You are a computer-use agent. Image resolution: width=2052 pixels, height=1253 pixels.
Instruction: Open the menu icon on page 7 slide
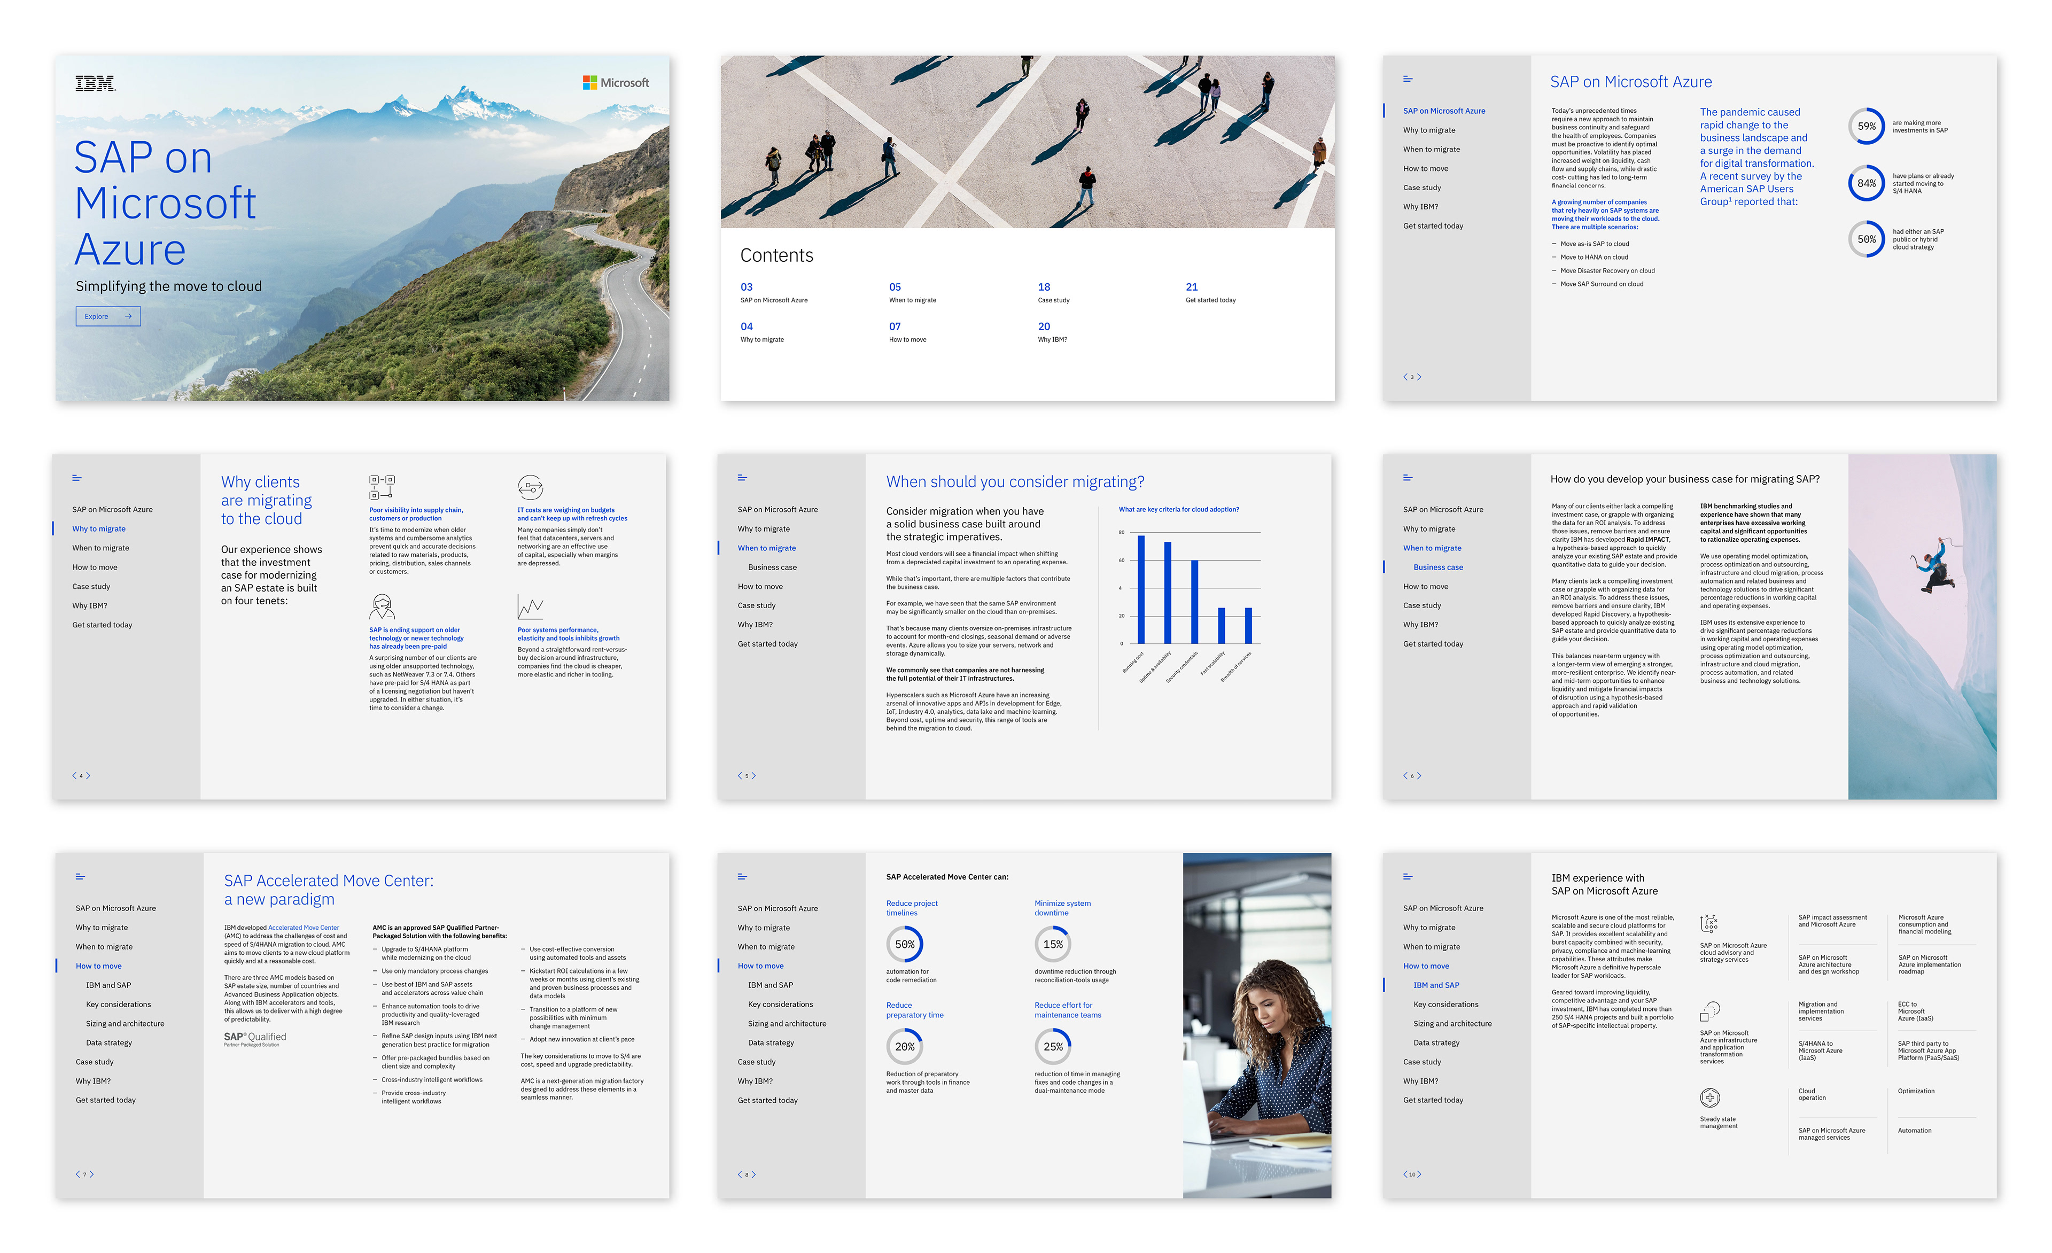point(80,877)
